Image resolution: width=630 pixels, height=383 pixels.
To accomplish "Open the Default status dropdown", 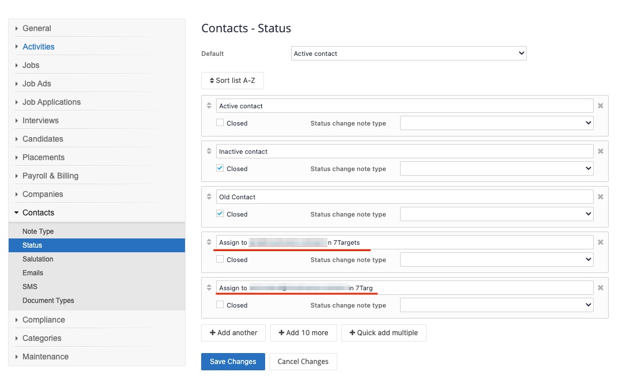I will pyautogui.click(x=409, y=54).
